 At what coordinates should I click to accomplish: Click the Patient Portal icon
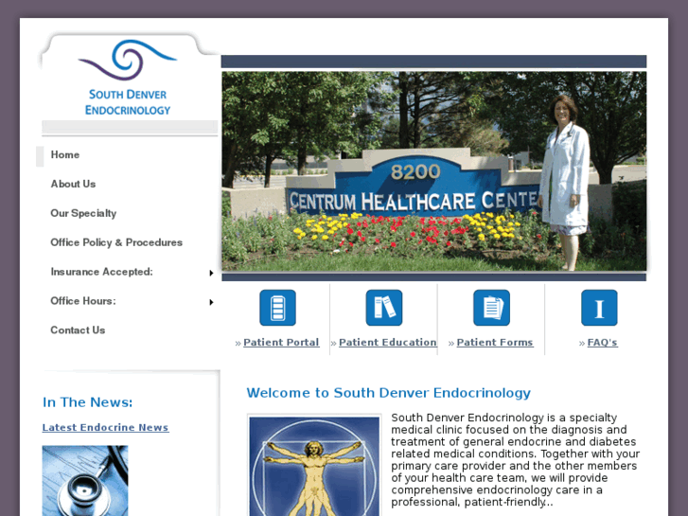pos(277,308)
